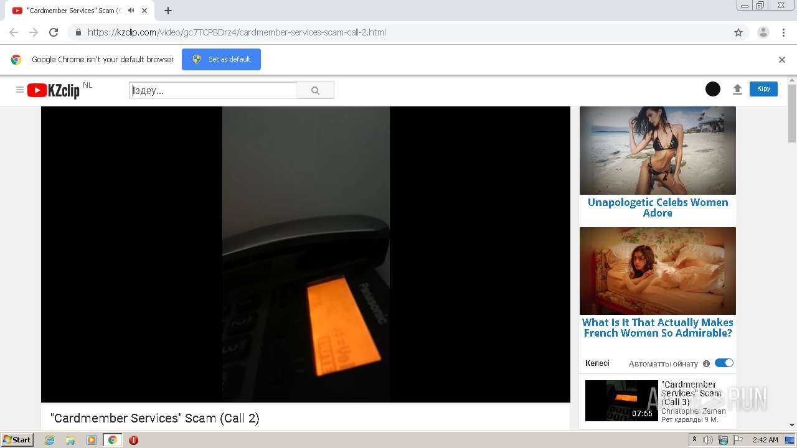Open the system tray volume icon
797x448 pixels.
(x=708, y=440)
